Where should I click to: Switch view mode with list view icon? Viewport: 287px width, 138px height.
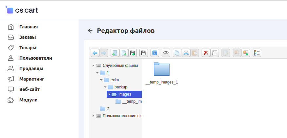(x=257, y=53)
